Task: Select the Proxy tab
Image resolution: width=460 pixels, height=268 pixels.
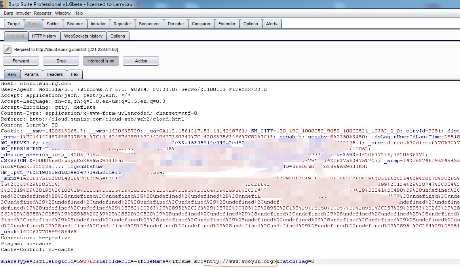Action: click(x=33, y=24)
